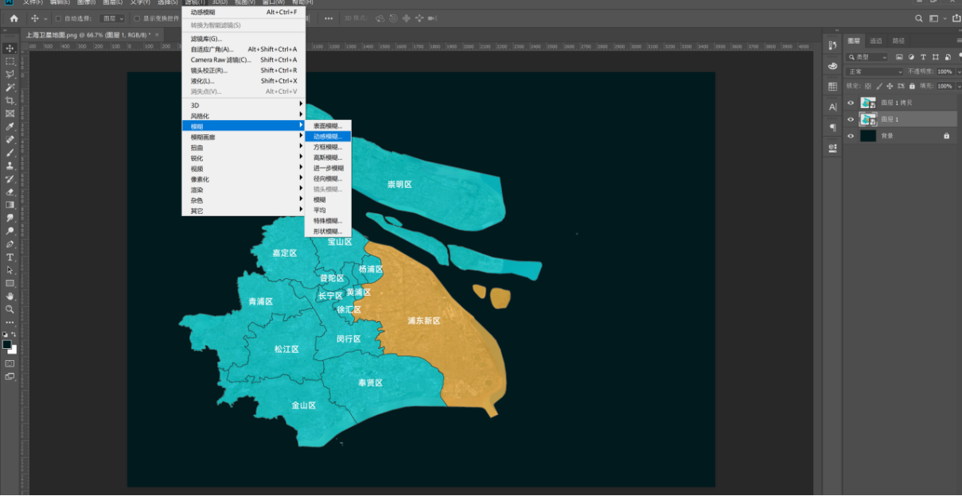The width and height of the screenshot is (962, 496).
Task: Enable the 自动选择 checkbox
Action: [59, 17]
